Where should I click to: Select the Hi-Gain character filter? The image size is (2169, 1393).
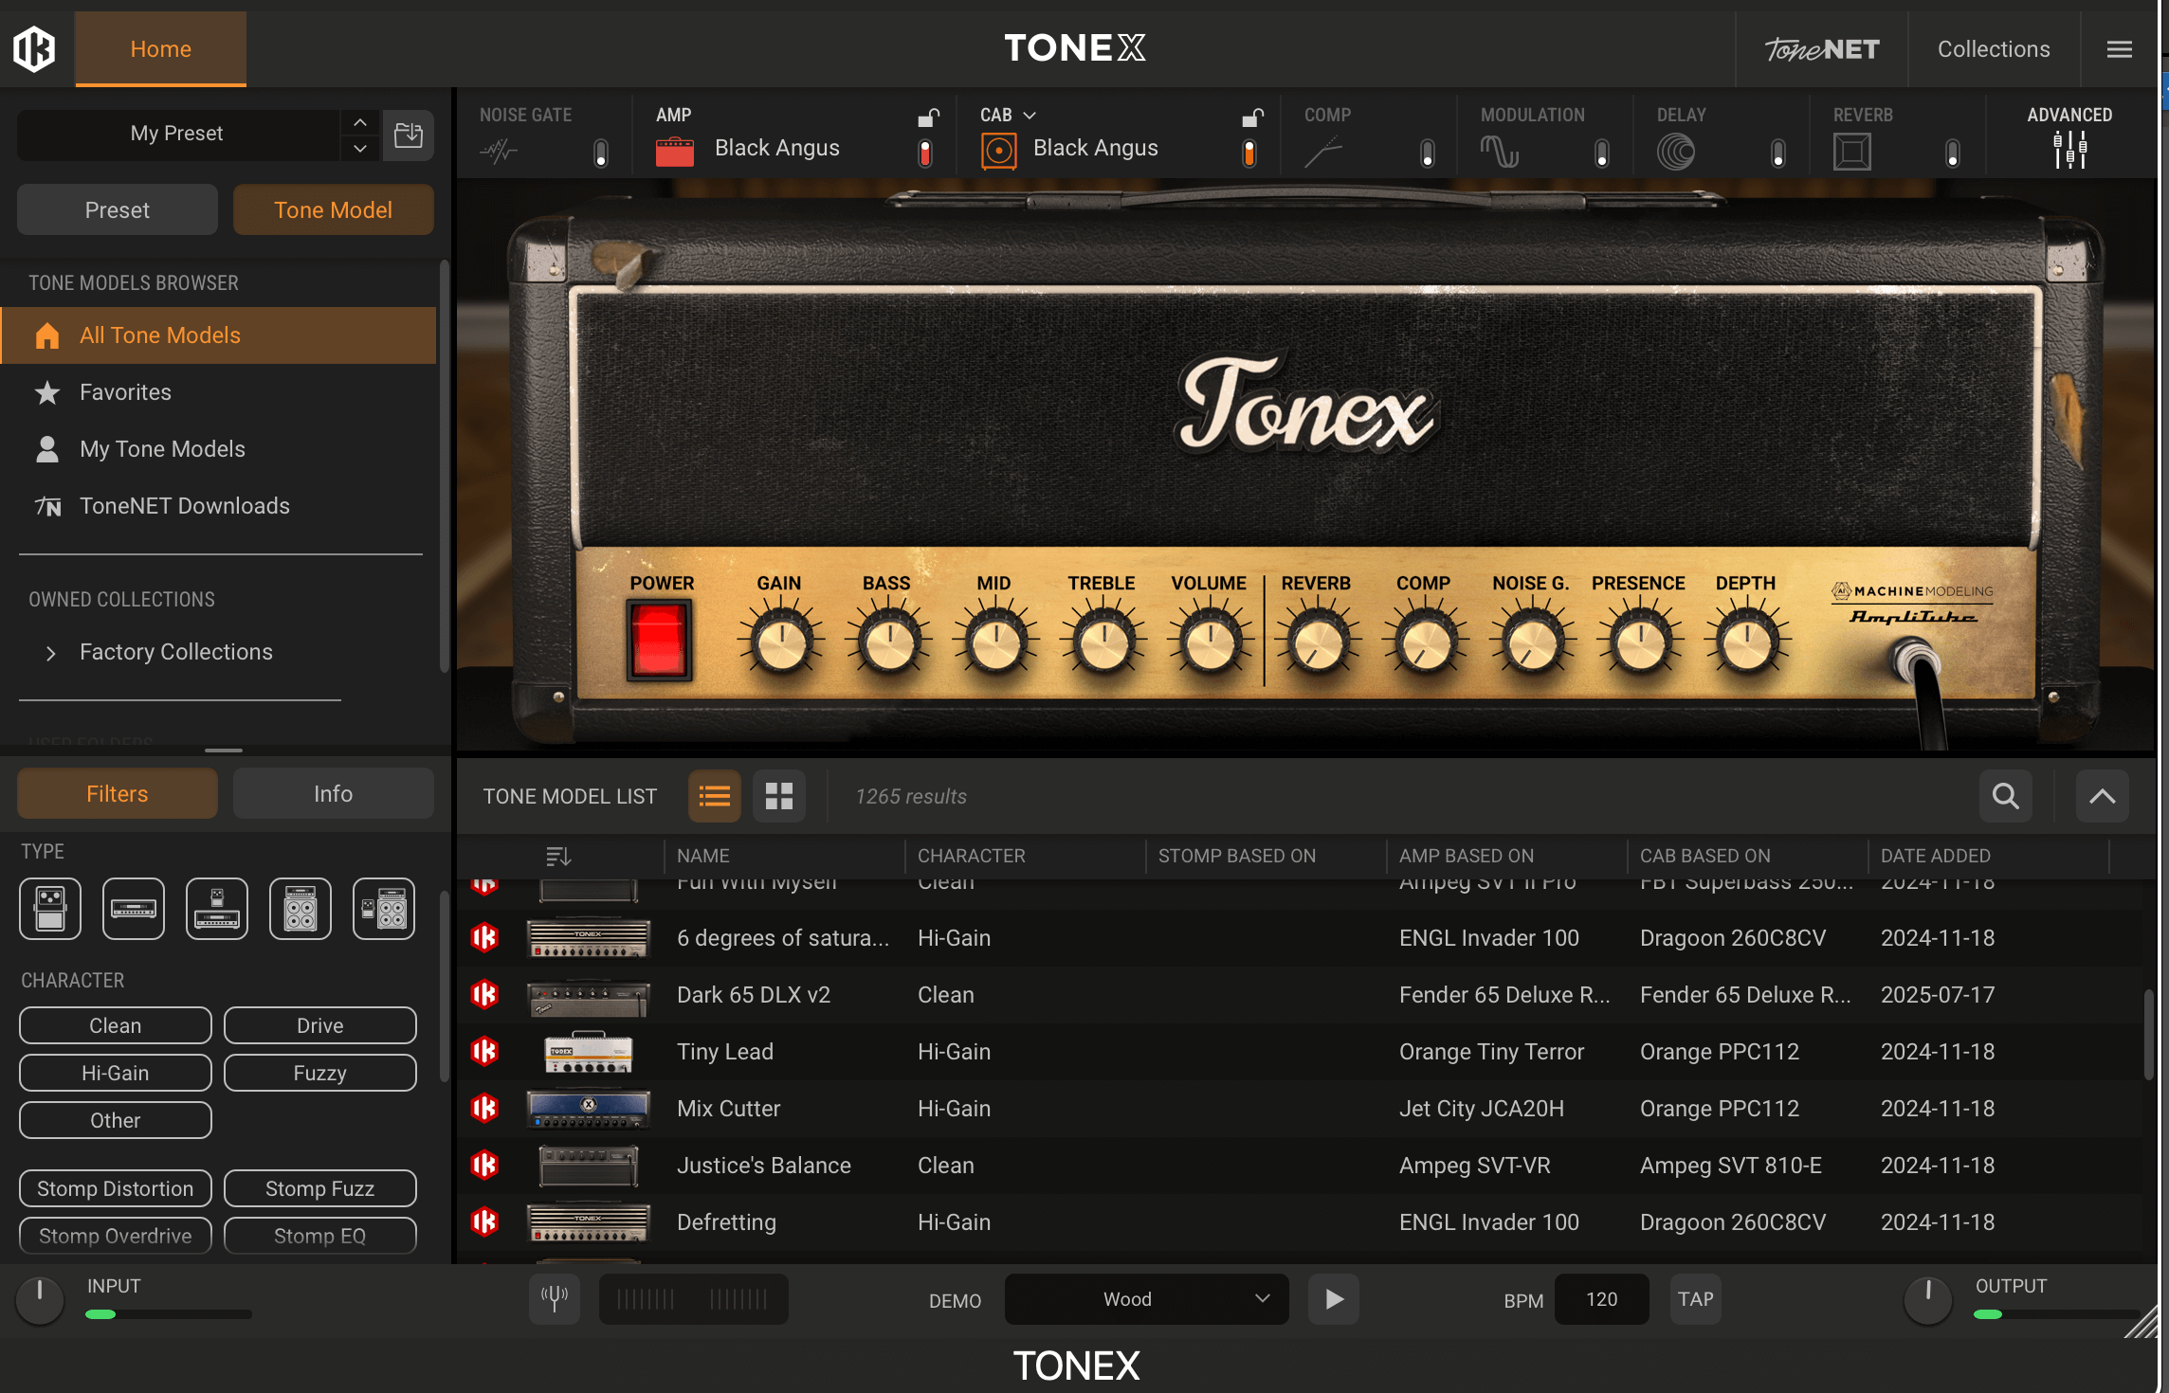(x=114, y=1072)
